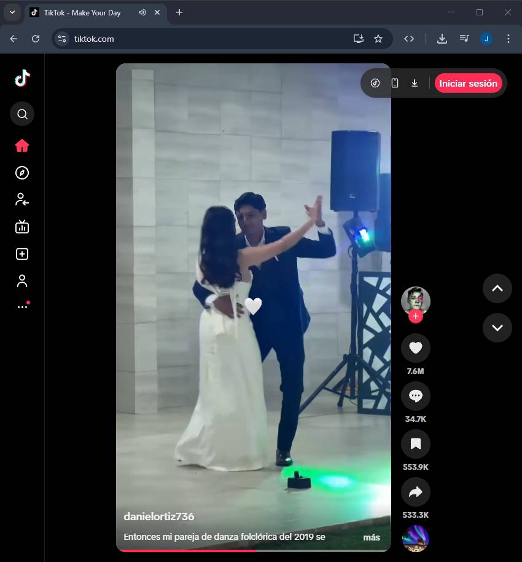The image size is (522, 562).
Task: Open the comments button showing 34.7K
Action: click(415, 396)
